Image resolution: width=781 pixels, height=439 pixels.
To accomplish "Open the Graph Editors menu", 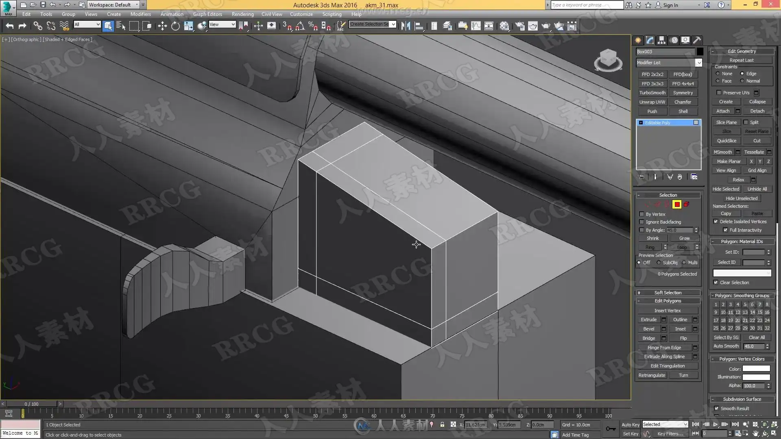I will point(207,14).
